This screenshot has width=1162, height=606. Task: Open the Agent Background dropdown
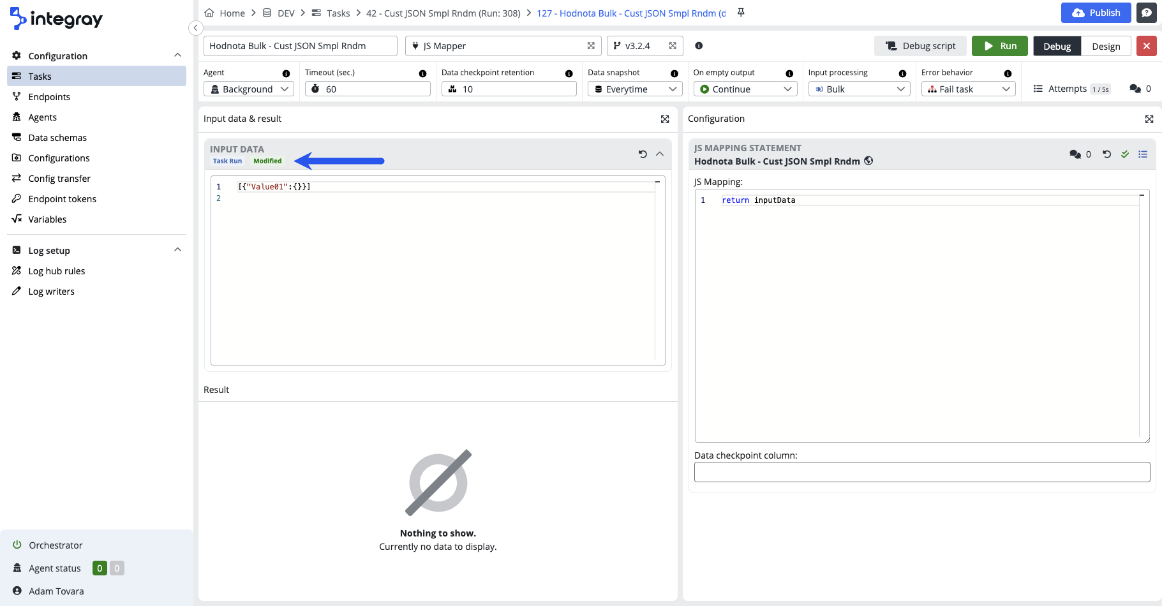[x=249, y=89]
